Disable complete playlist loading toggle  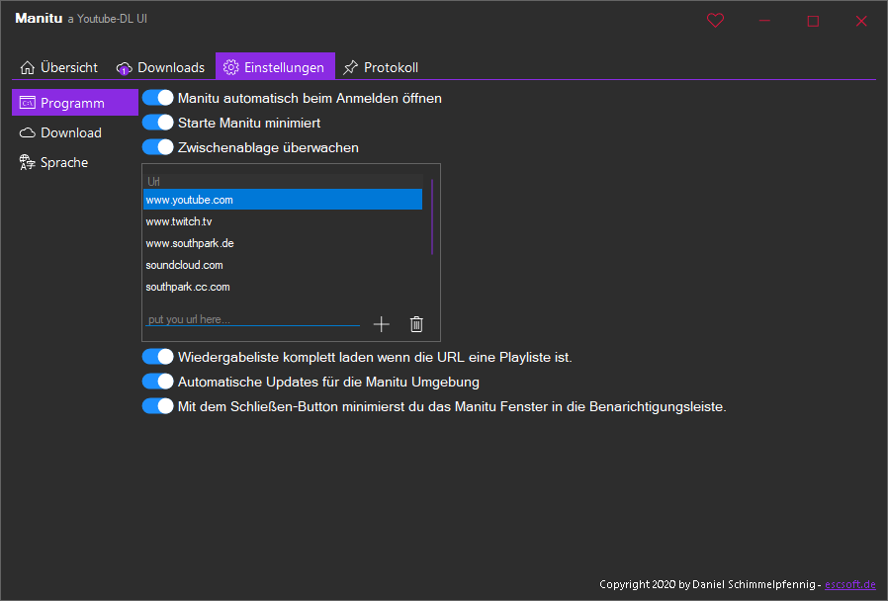(x=157, y=356)
